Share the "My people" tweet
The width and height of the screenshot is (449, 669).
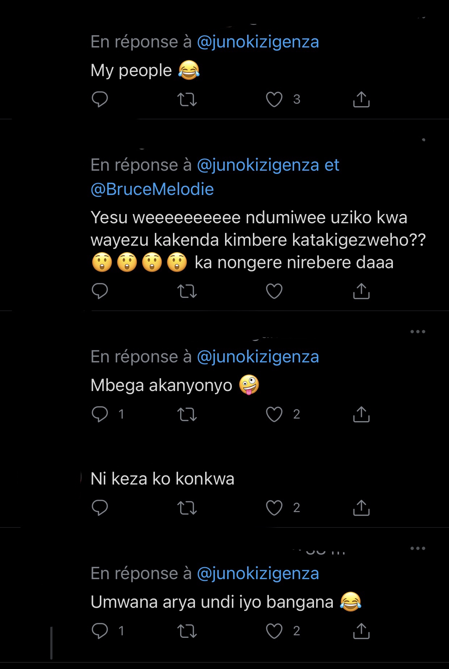(x=361, y=99)
